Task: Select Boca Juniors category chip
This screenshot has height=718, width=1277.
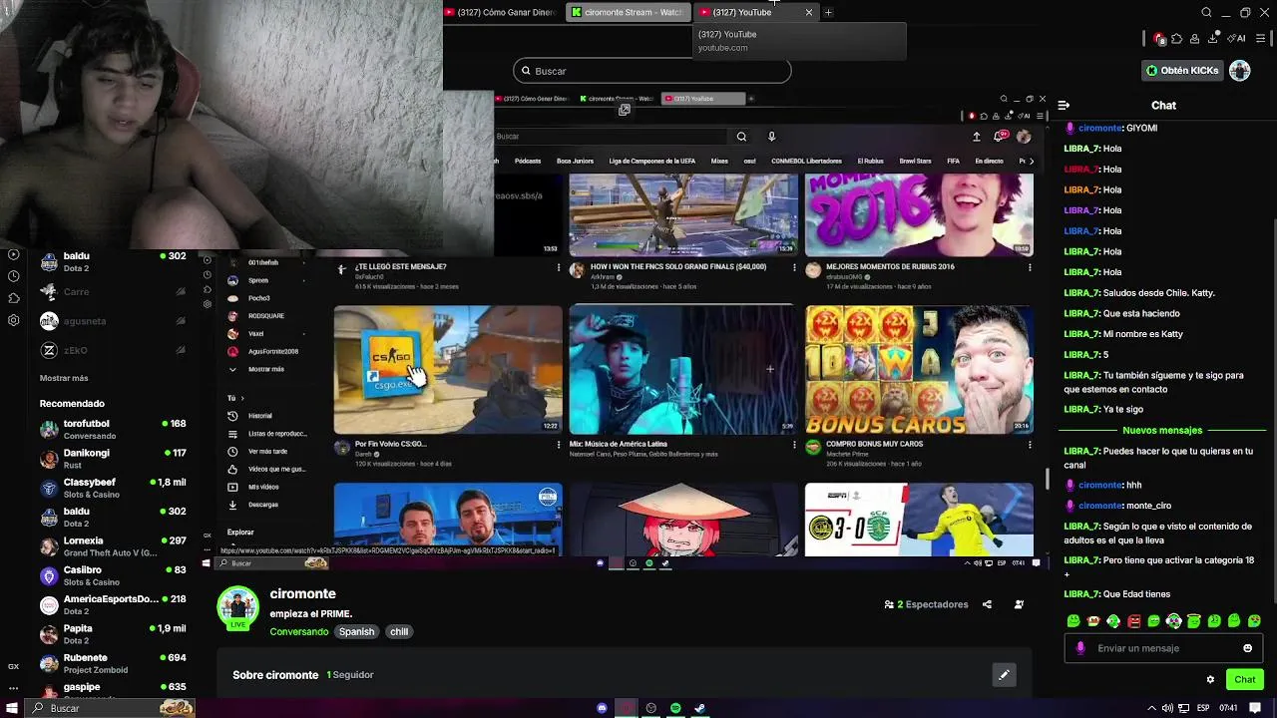Action: [575, 161]
